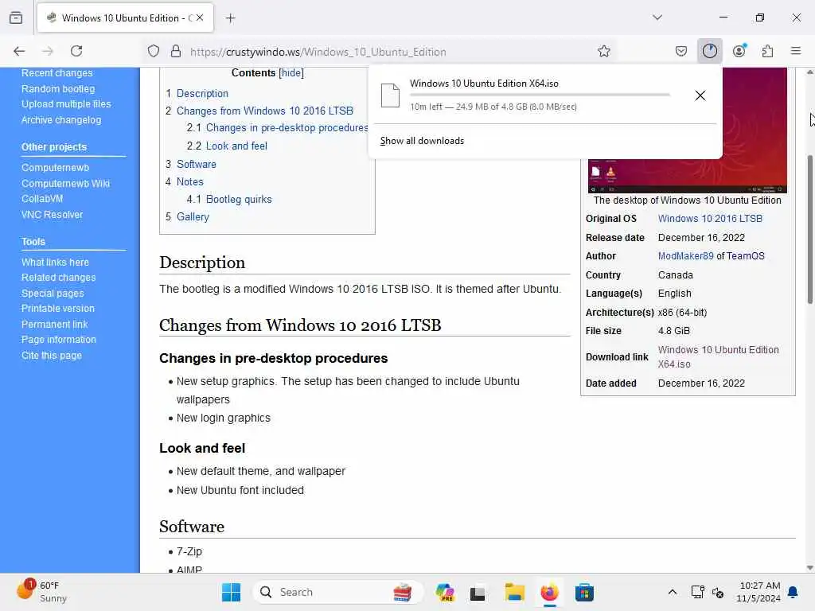815x611 pixels.
Task: Select the Windows 10 Ubuntu Edition tab
Action: pos(125,18)
